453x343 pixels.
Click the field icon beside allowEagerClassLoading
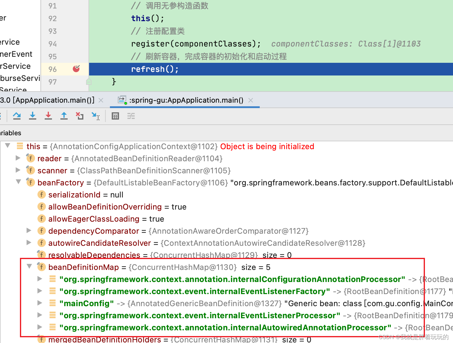point(41,219)
